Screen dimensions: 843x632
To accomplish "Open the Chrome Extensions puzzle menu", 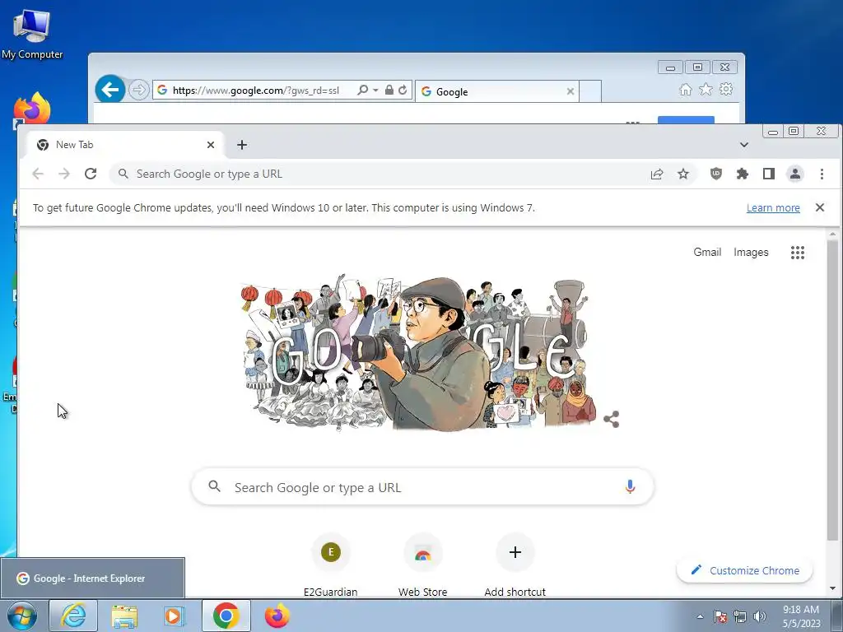I will point(742,174).
